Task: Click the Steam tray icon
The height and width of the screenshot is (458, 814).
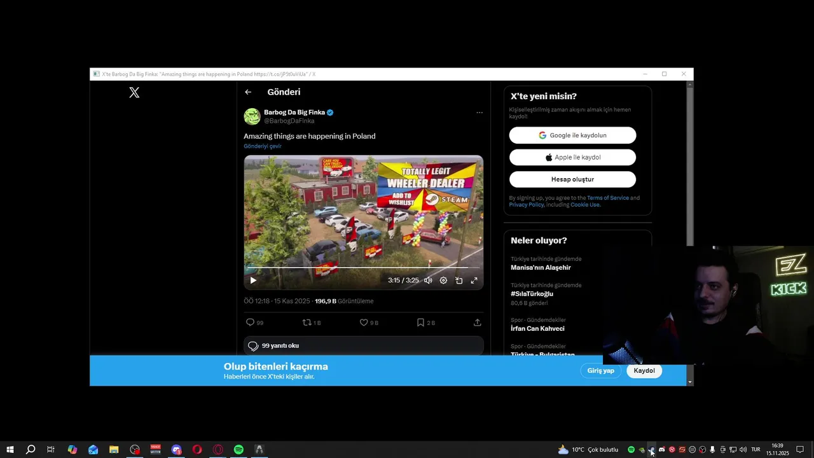Action: (x=651, y=450)
